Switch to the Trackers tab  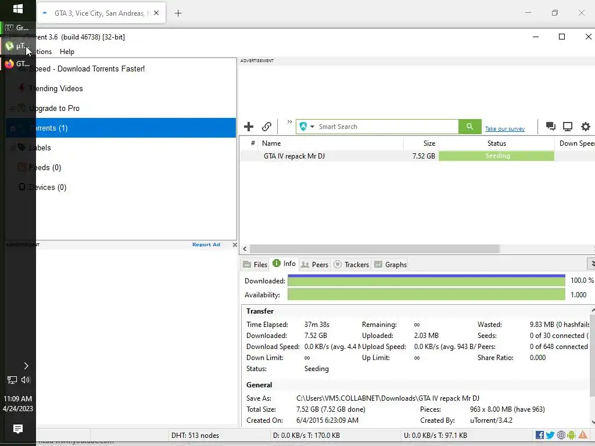(351, 264)
